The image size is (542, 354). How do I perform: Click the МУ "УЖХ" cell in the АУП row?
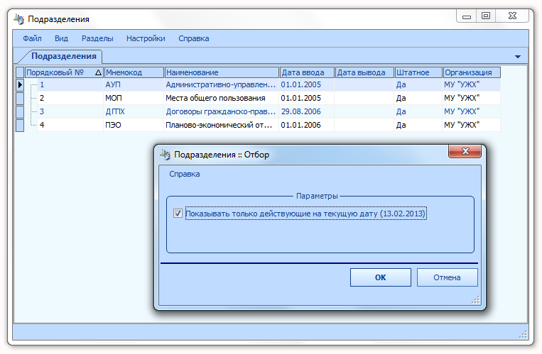[472, 84]
